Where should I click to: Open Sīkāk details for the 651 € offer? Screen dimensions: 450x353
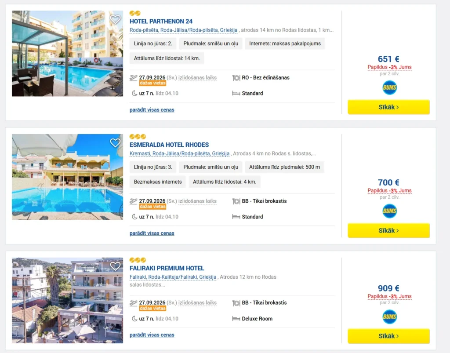coord(388,107)
